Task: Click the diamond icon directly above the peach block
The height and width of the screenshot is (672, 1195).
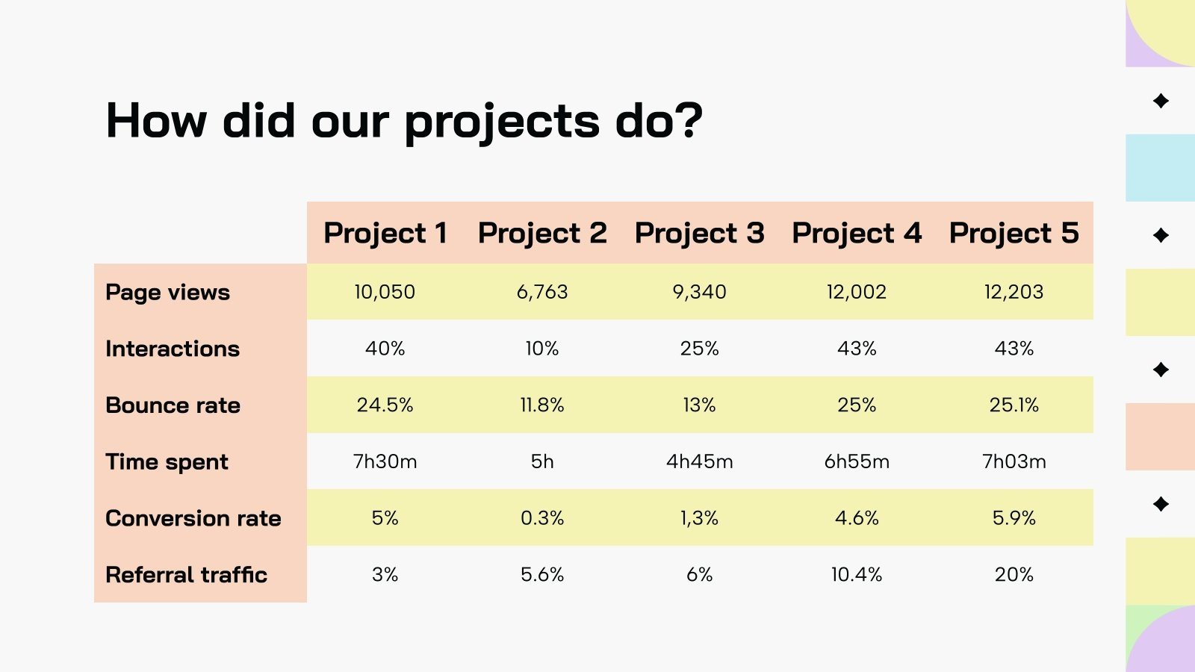Action: click(1161, 370)
